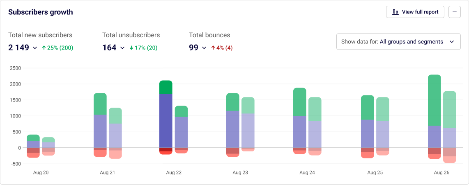
Task: Click the red negative segment under Aug 21 bar
Action: click(100, 153)
